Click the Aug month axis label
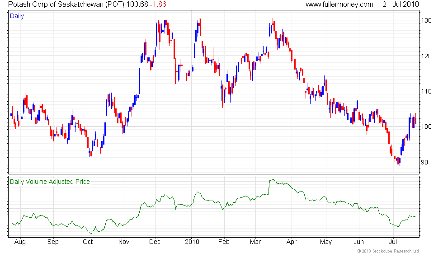This screenshot has height=253, width=443. [20, 242]
